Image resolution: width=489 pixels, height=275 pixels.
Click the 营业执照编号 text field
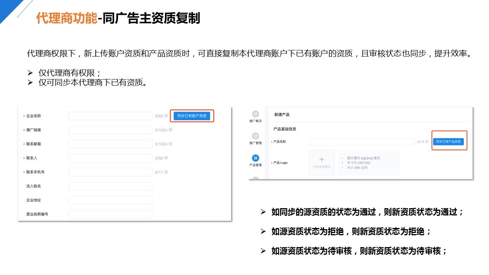pyautogui.click(x=110, y=214)
